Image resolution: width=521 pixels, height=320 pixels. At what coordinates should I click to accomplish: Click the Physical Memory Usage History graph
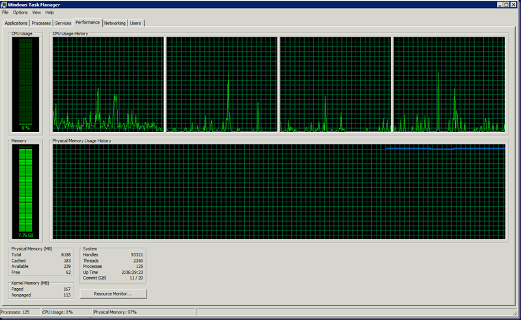[279, 191]
